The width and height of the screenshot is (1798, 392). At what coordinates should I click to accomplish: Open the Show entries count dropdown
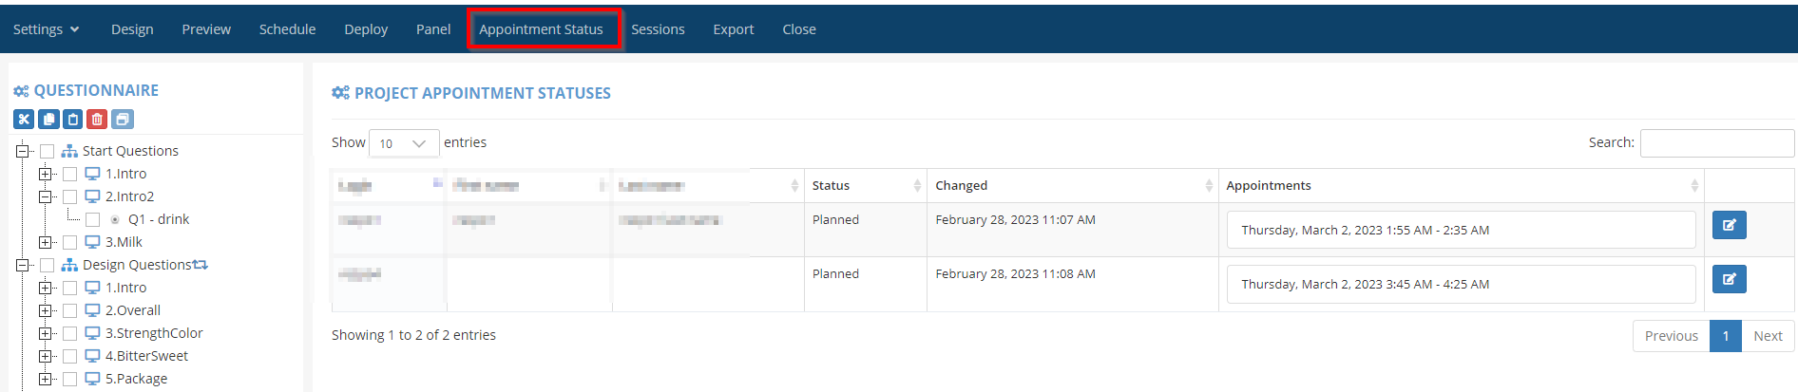[x=404, y=143]
